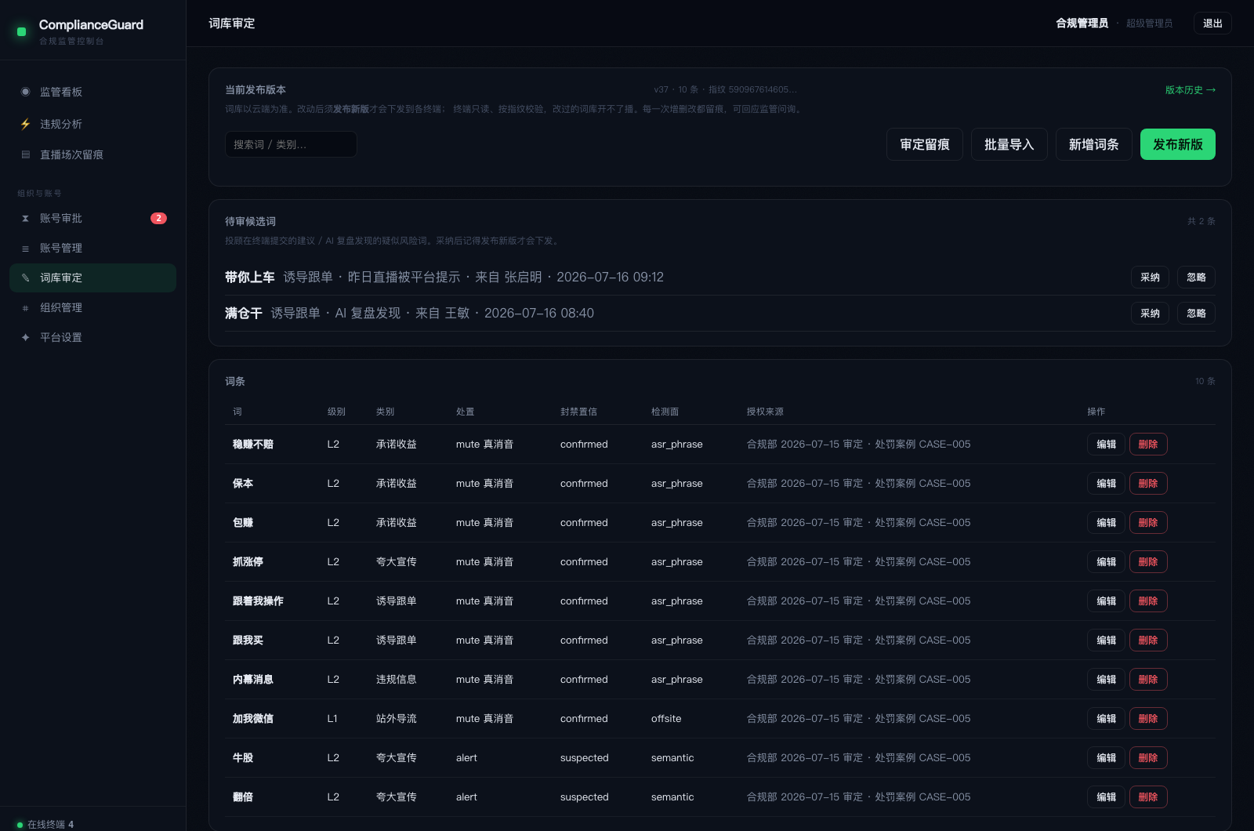Click the 牛股 word cell
Image resolution: width=1254 pixels, height=831 pixels.
point(243,757)
